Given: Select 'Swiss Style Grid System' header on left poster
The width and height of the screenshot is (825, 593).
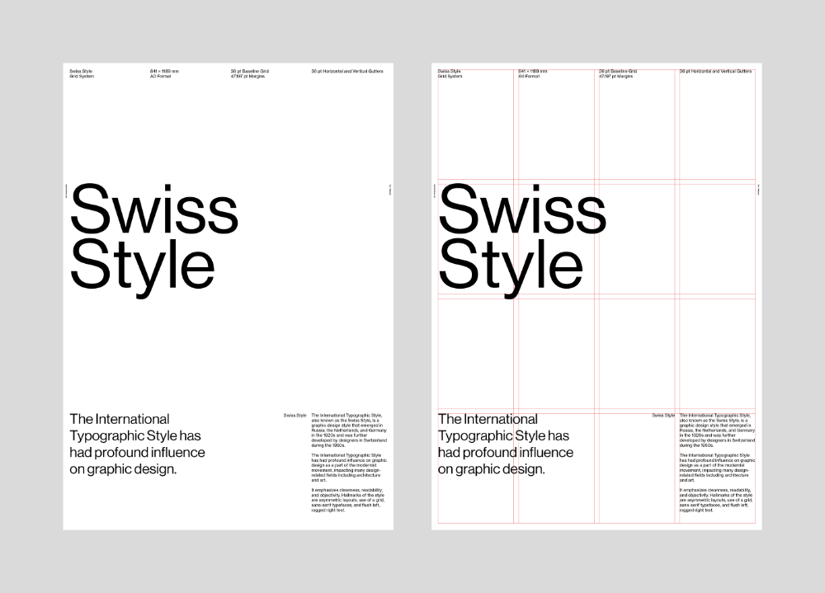Looking at the screenshot, I should [x=81, y=73].
